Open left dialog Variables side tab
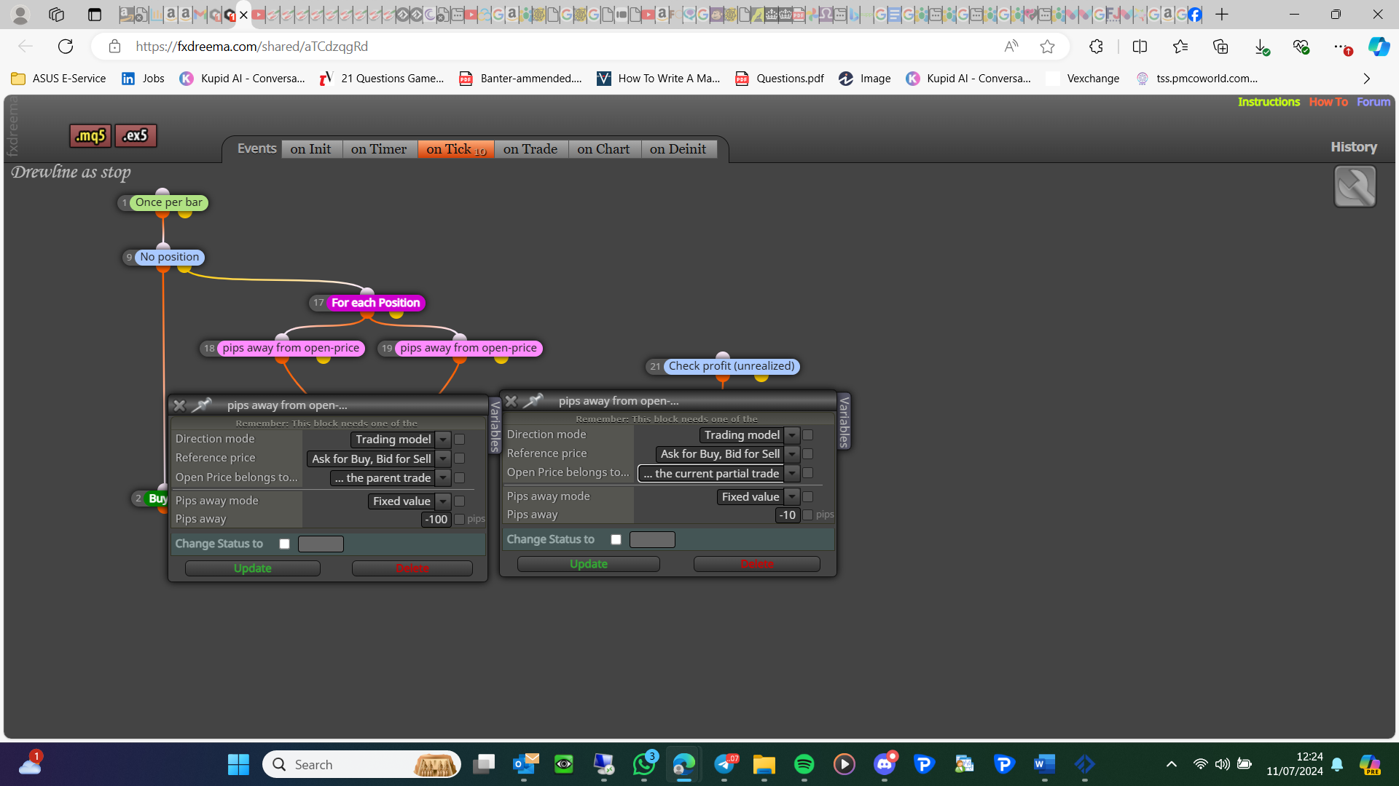The width and height of the screenshot is (1399, 786). tap(495, 426)
